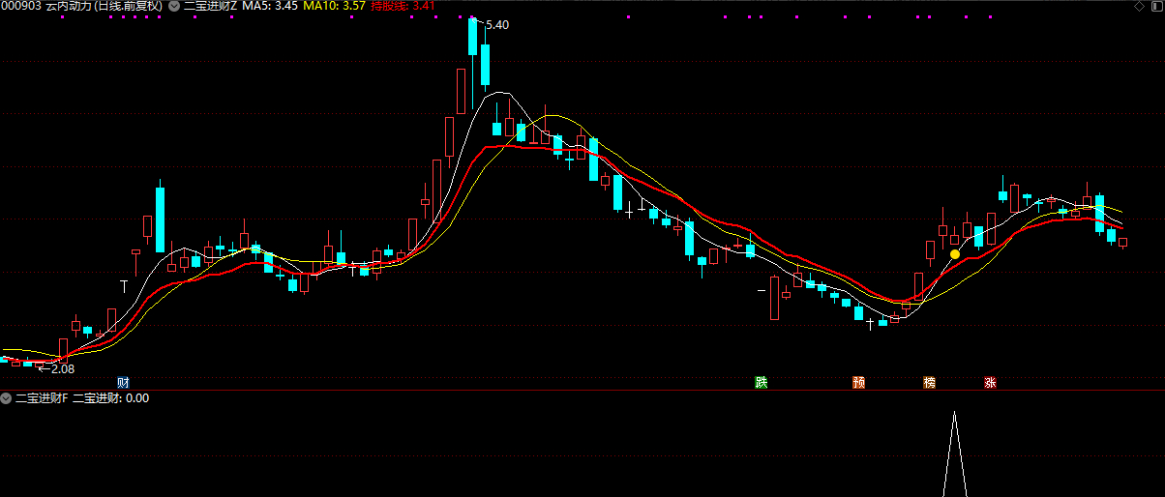
Task: Click the yellow signal dot on chart
Action: coord(955,254)
